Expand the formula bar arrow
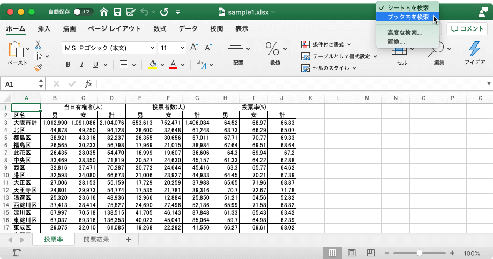 tap(489, 83)
